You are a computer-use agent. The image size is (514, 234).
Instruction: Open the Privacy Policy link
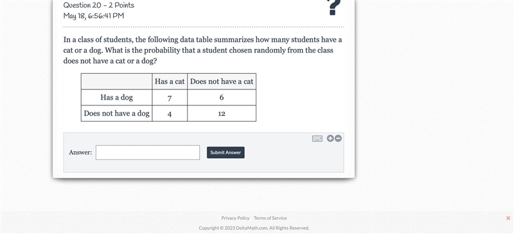coord(235,218)
